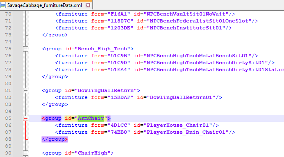Image resolution: width=284 pixels, height=157 pixels.
Task: Click the form value 11807C
Action: point(120,21)
